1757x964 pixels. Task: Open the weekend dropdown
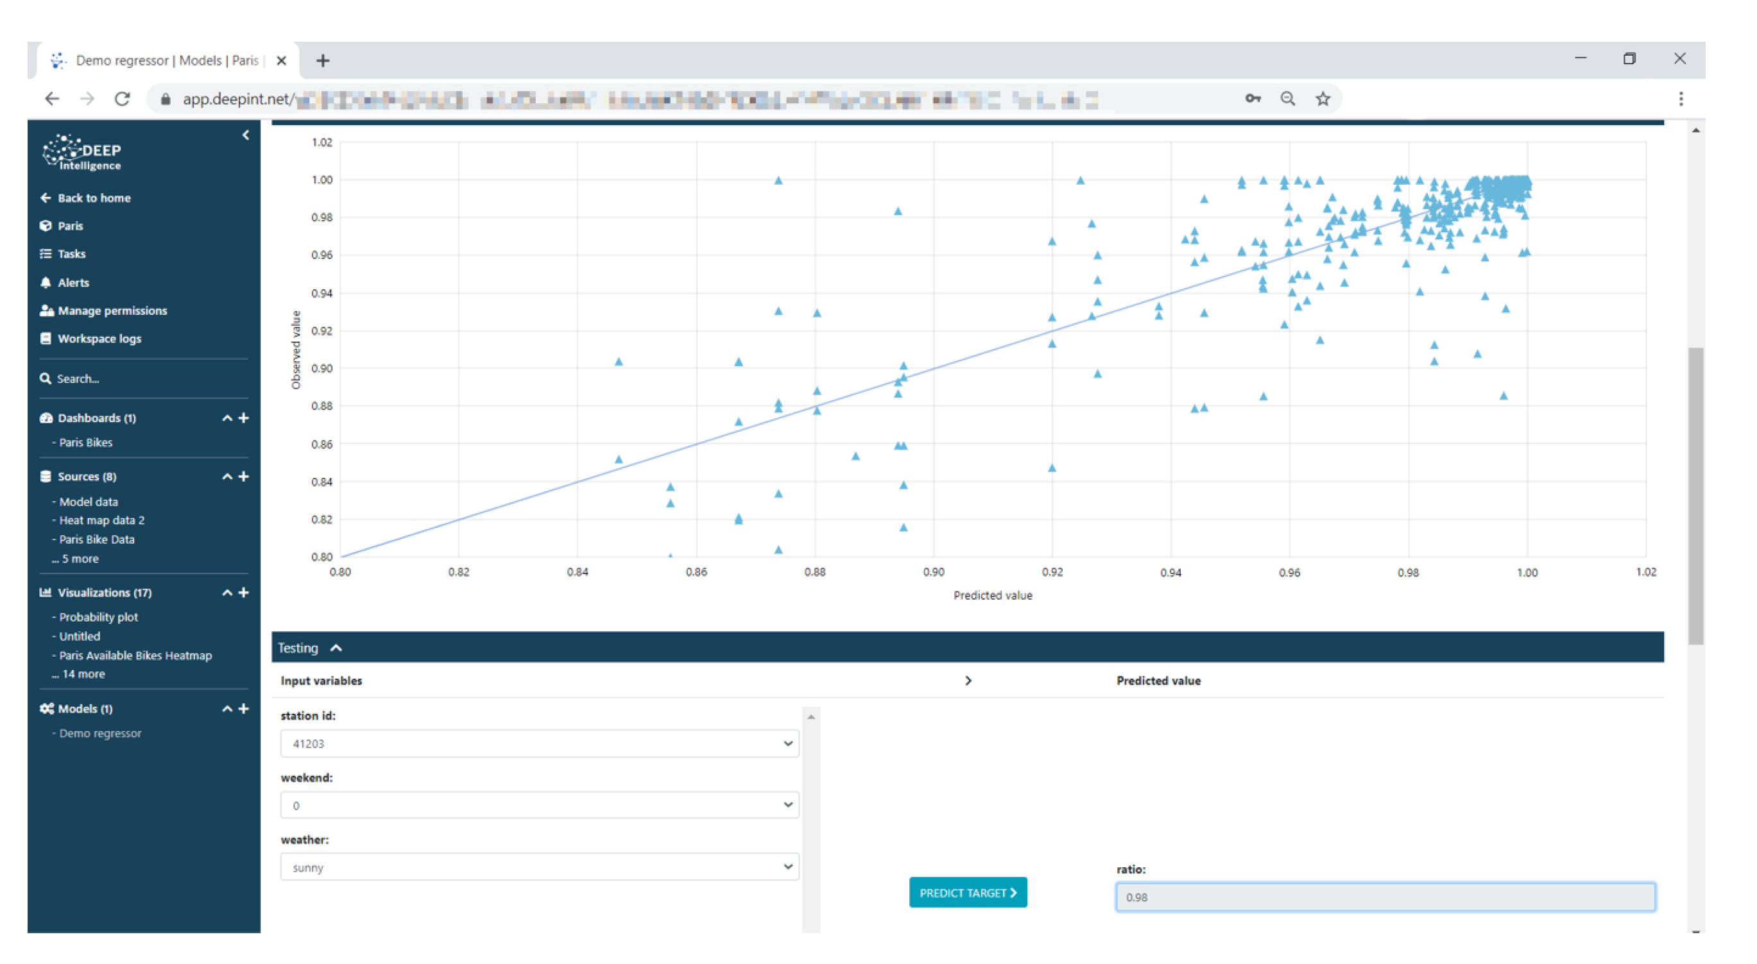pos(539,805)
